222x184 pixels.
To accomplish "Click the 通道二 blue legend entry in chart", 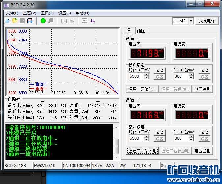I will tap(38, 85).
